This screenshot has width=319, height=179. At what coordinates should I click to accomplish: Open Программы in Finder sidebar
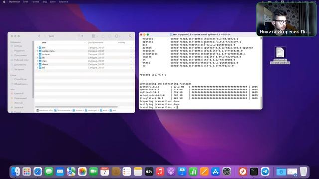tap(20, 55)
